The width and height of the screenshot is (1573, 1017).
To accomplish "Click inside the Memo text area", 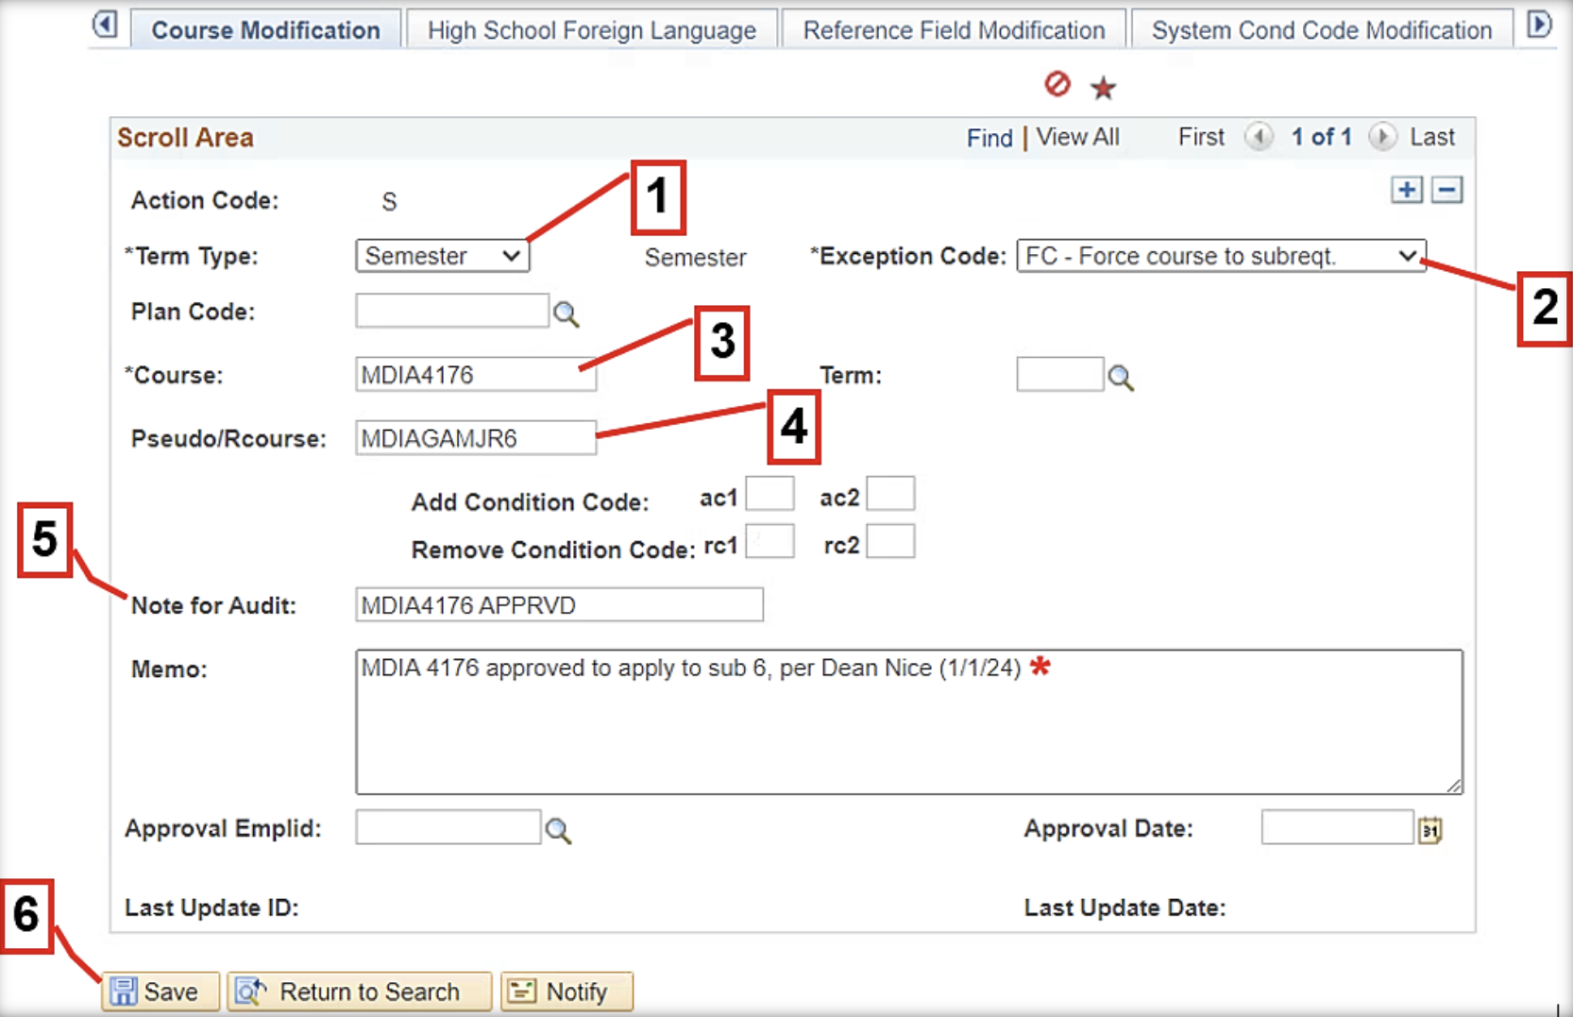I will [x=906, y=722].
